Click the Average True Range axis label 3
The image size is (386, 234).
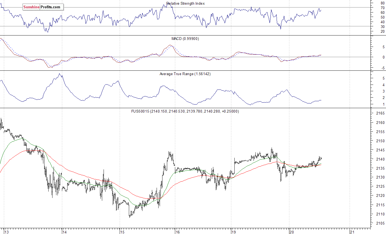pyautogui.click(x=384, y=91)
